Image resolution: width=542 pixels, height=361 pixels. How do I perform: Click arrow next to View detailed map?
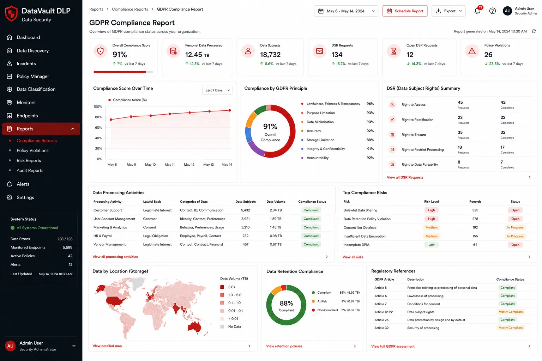(249, 346)
